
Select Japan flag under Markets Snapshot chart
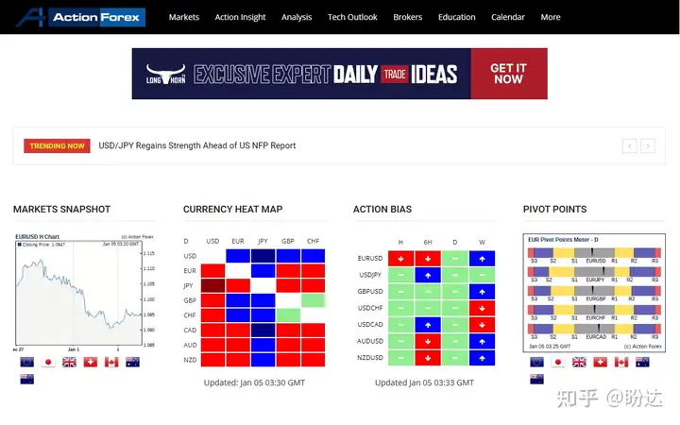[x=48, y=362]
